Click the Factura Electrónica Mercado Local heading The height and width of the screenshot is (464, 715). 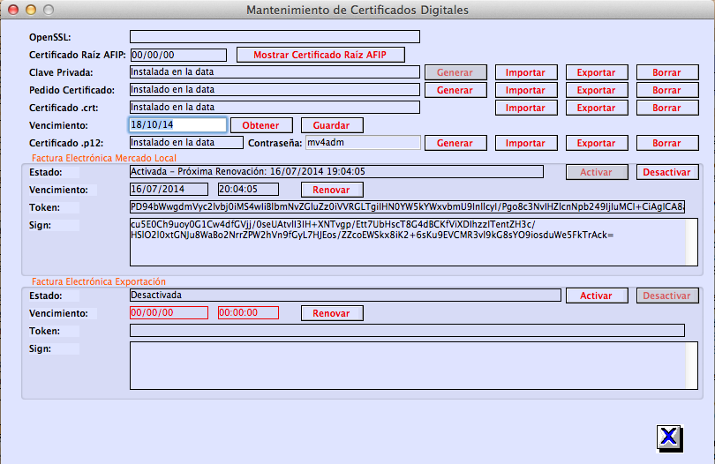tap(104, 158)
